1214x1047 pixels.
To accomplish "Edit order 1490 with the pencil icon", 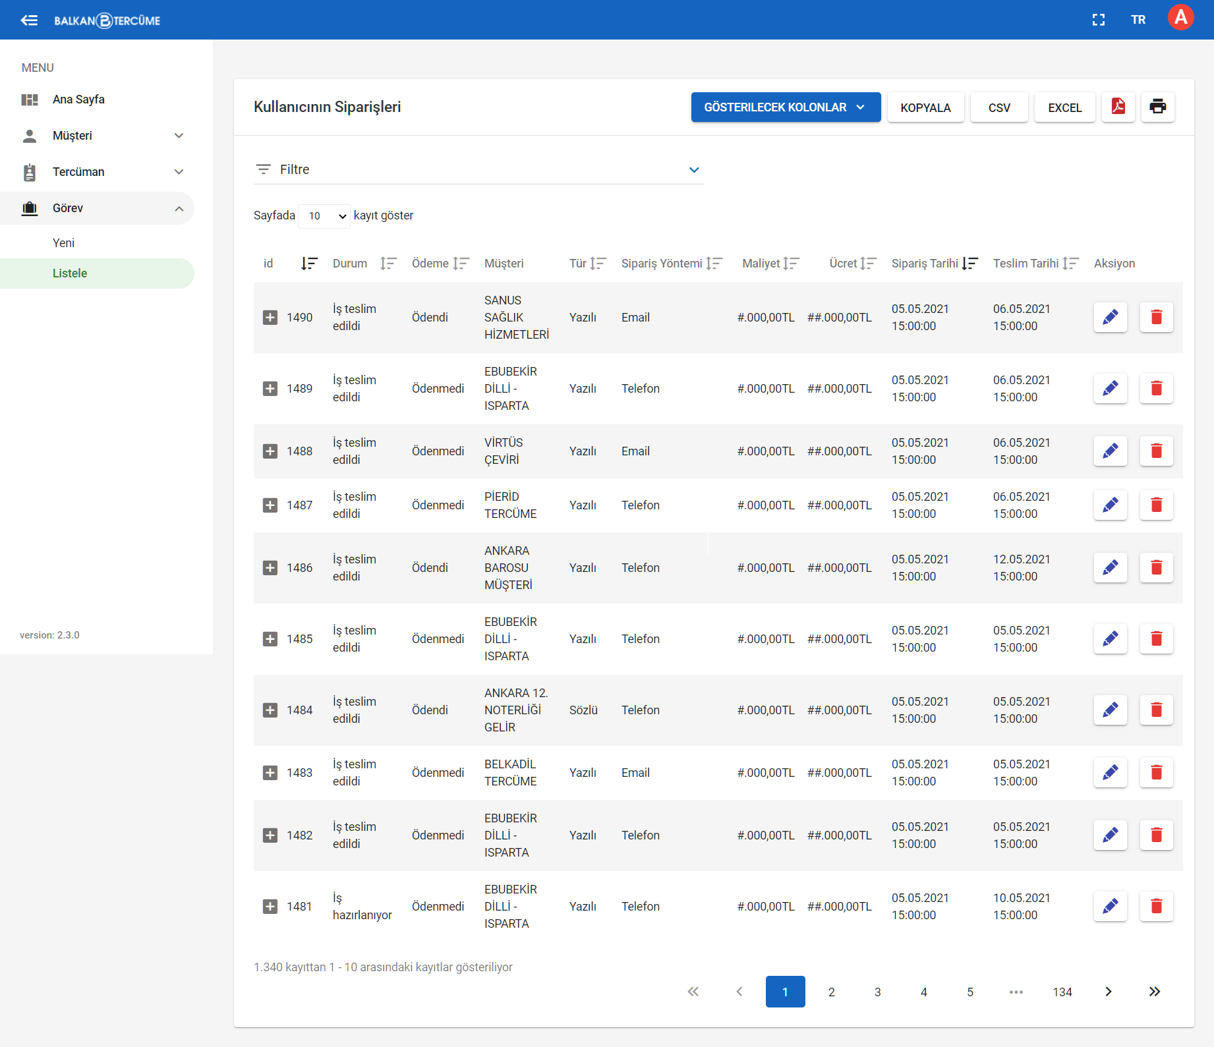I will point(1111,318).
